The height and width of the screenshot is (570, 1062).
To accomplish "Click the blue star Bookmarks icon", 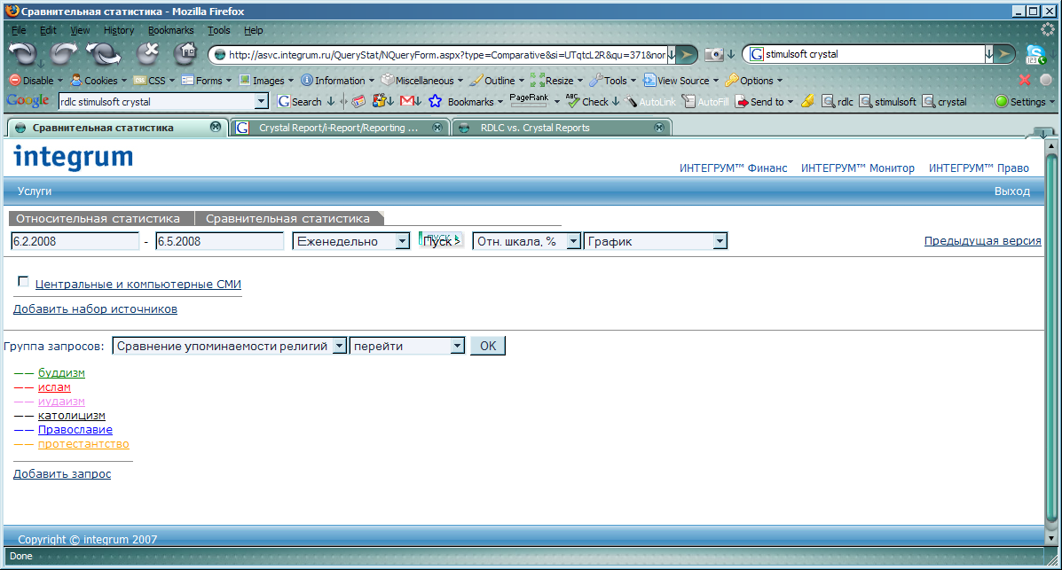I will (x=435, y=102).
